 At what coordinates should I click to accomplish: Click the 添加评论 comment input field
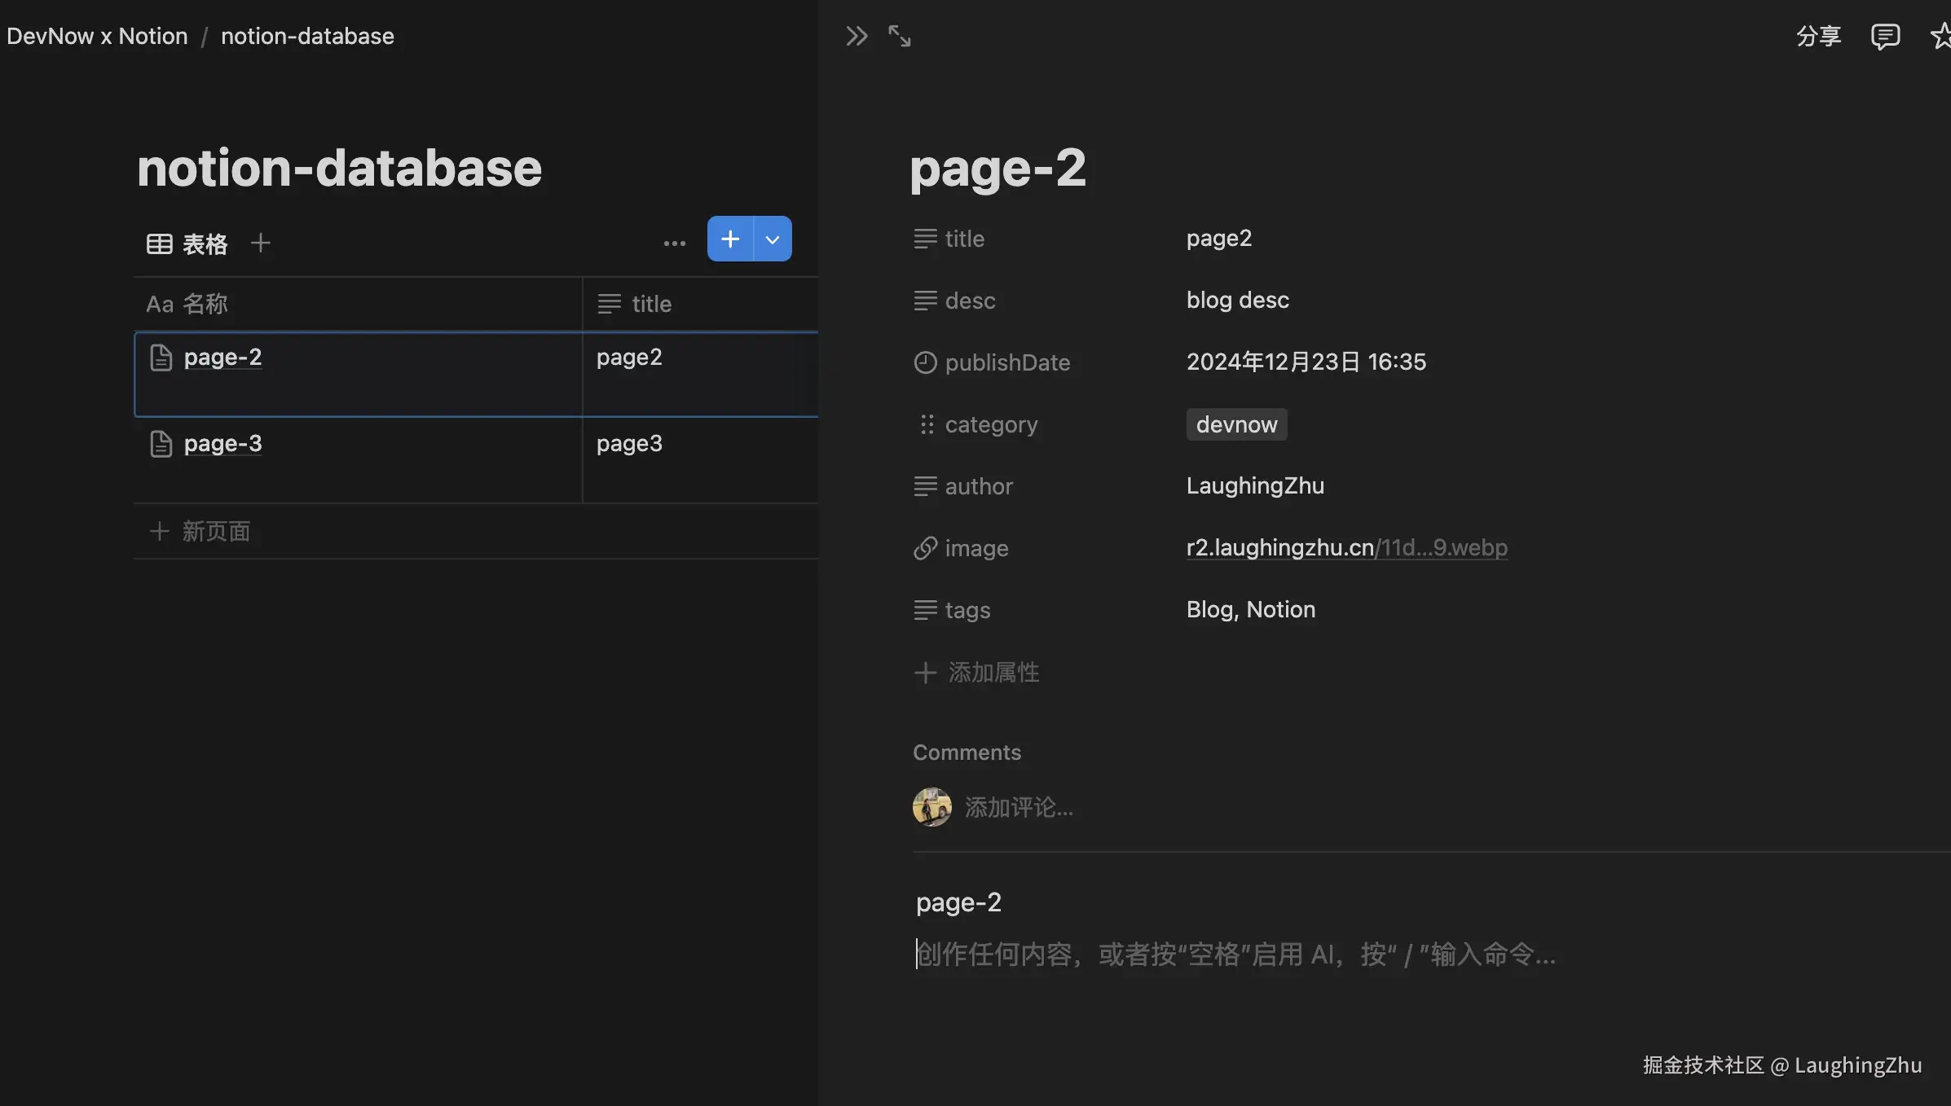1019,807
